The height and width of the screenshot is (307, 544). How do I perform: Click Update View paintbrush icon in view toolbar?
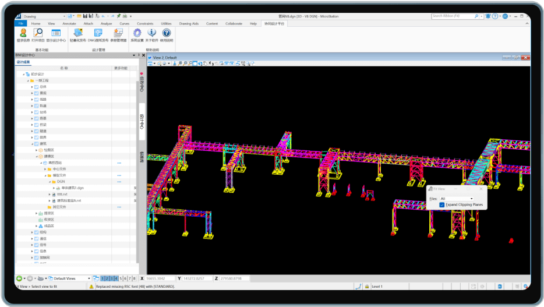pos(175,63)
